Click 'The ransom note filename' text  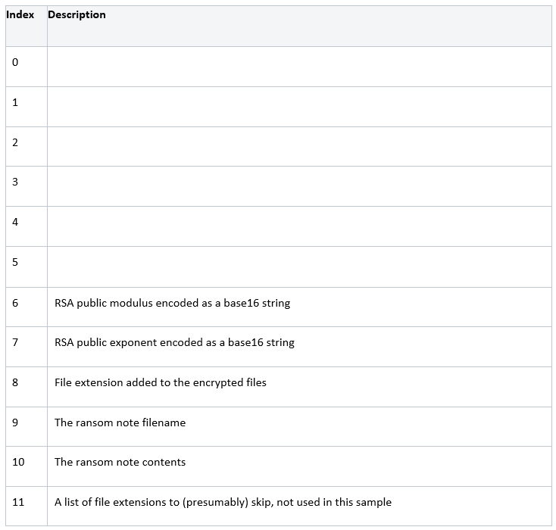click(120, 422)
